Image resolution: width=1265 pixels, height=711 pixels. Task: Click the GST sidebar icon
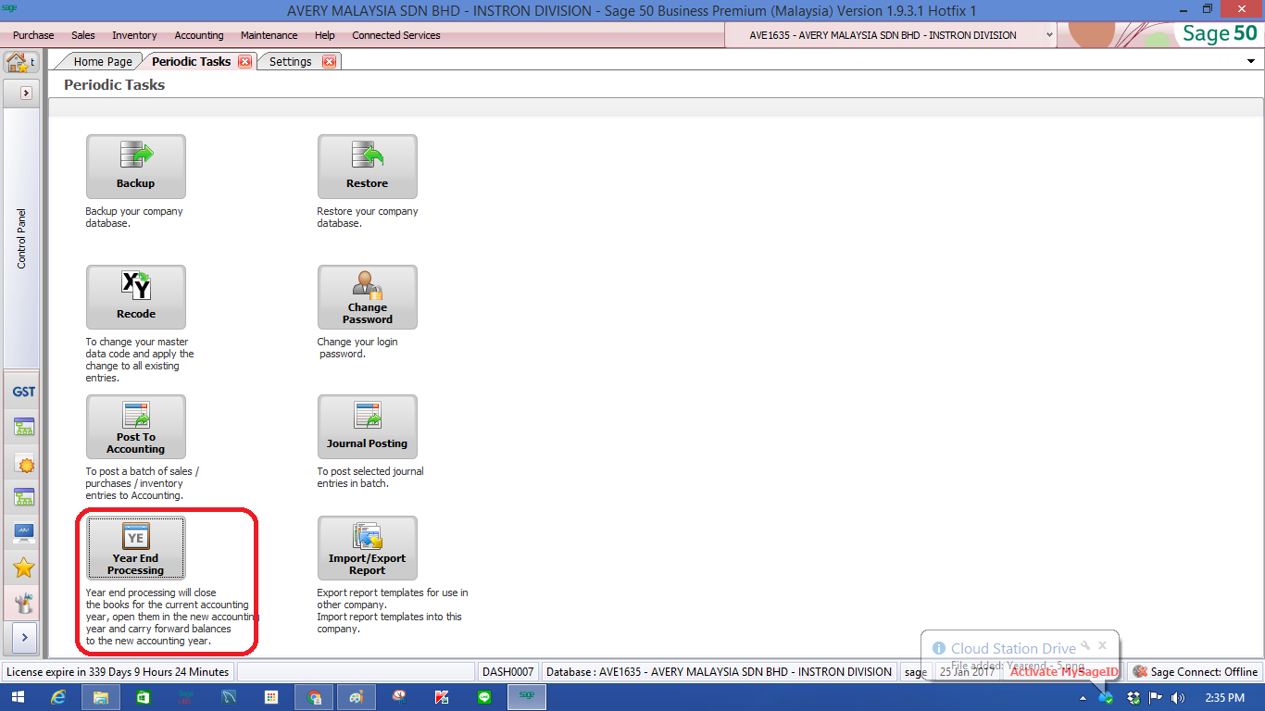(23, 392)
